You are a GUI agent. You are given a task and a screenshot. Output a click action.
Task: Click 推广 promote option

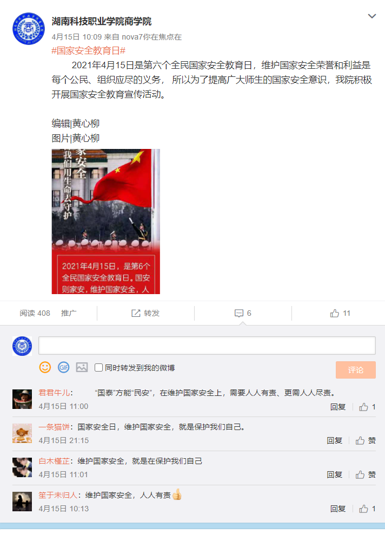[x=69, y=313]
